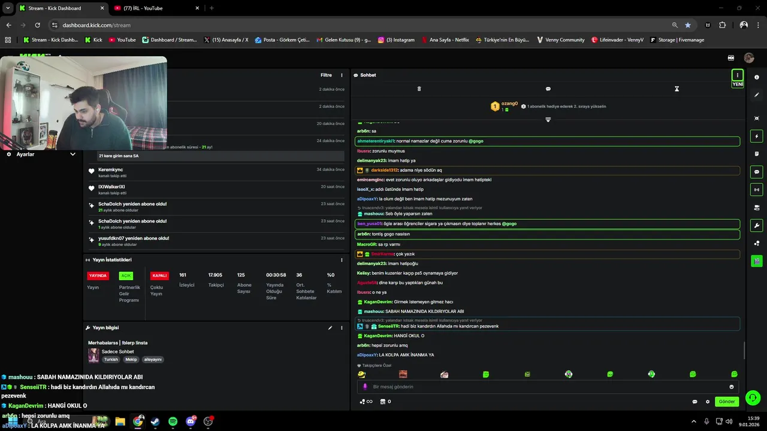Open Steam from the Windows taskbar

pyautogui.click(x=155, y=421)
